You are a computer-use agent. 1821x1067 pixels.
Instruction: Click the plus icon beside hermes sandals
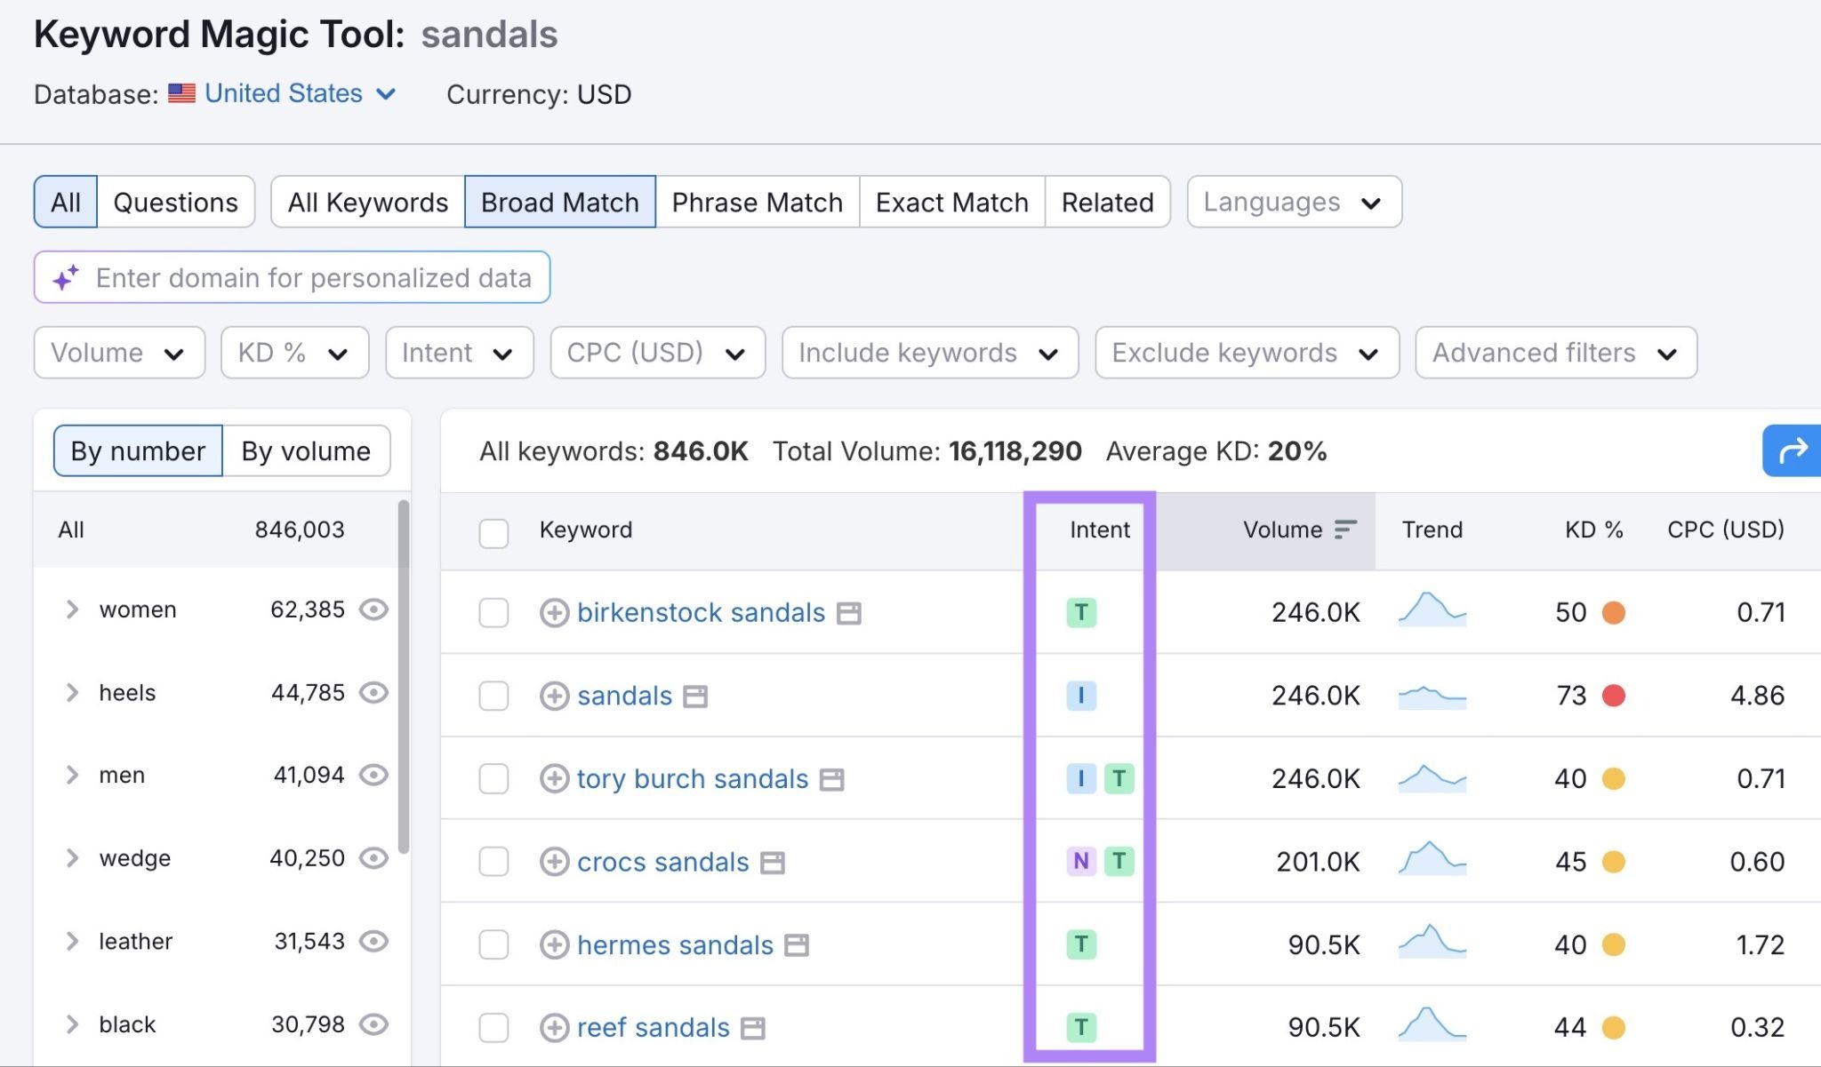pyautogui.click(x=554, y=945)
